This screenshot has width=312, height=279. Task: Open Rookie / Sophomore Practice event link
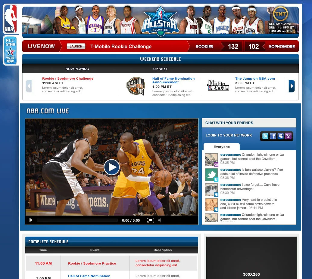pos(92,263)
